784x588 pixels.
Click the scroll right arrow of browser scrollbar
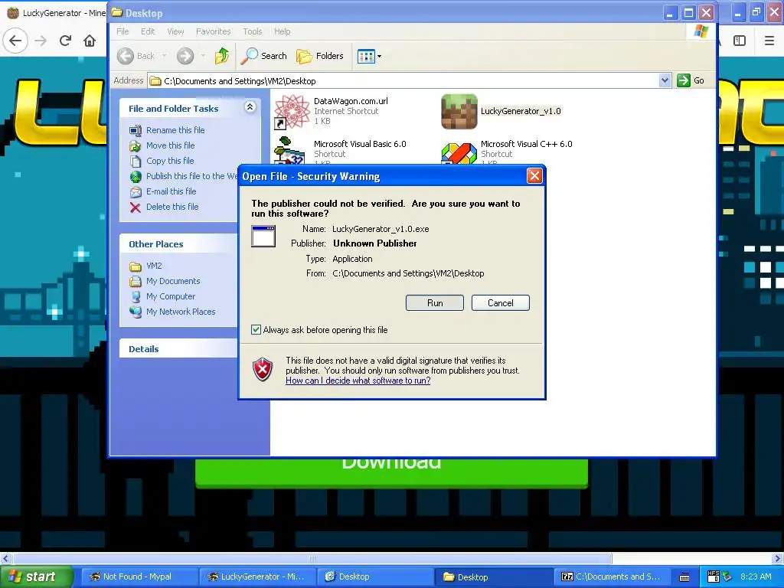click(x=778, y=558)
